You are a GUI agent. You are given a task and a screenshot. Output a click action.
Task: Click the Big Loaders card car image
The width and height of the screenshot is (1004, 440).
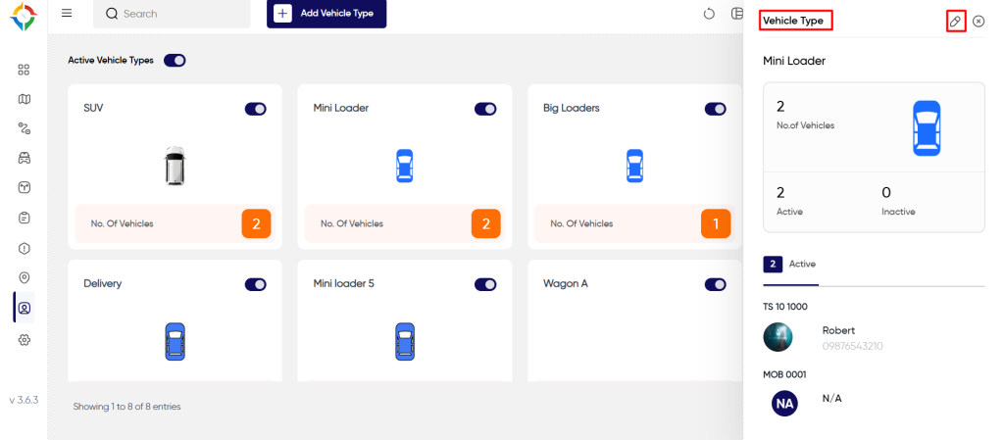(634, 166)
